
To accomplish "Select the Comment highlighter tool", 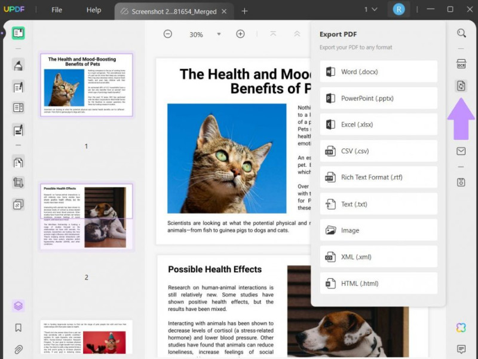I will click(x=19, y=65).
